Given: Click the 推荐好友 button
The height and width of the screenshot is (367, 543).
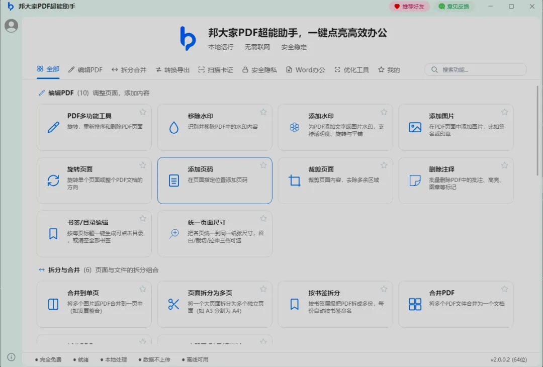Looking at the screenshot, I should click(x=409, y=7).
